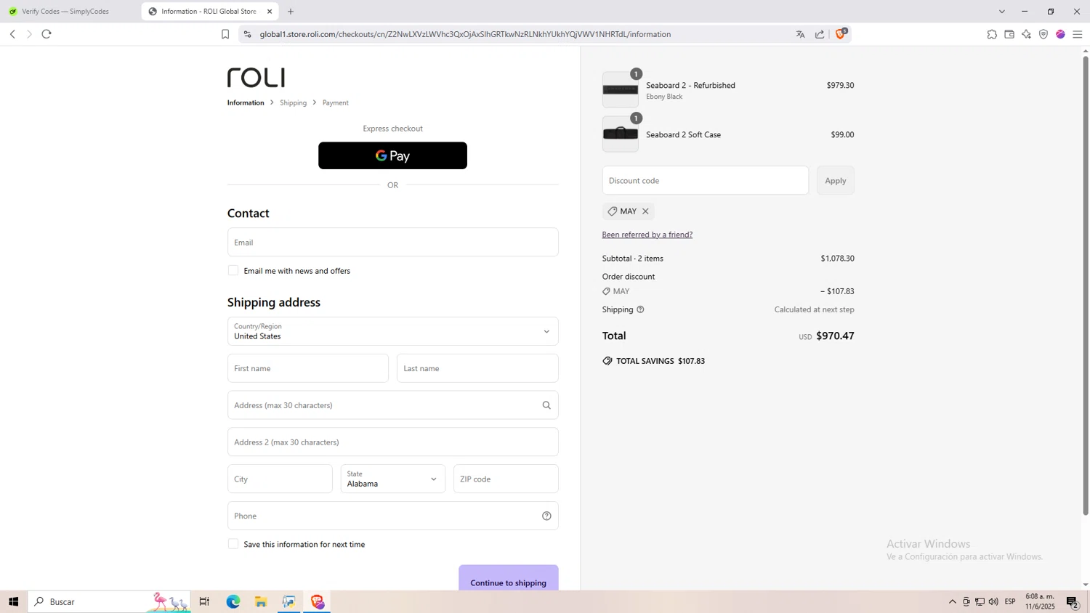
Task: Click Payment breadcrumb step
Action: coord(336,102)
